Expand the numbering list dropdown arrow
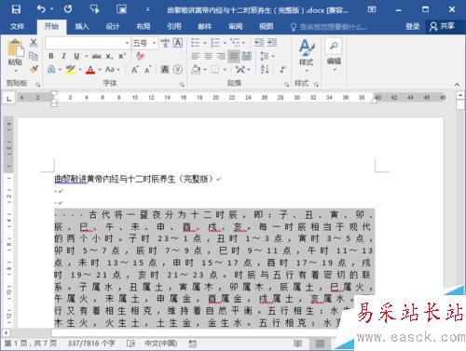 pyautogui.click(x=225, y=43)
